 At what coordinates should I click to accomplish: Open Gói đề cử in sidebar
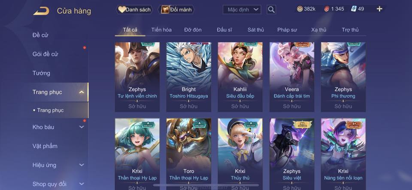pyautogui.click(x=45, y=54)
